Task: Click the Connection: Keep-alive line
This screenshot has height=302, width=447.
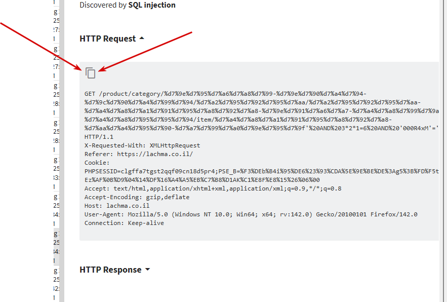Action: pyautogui.click(x=124, y=223)
